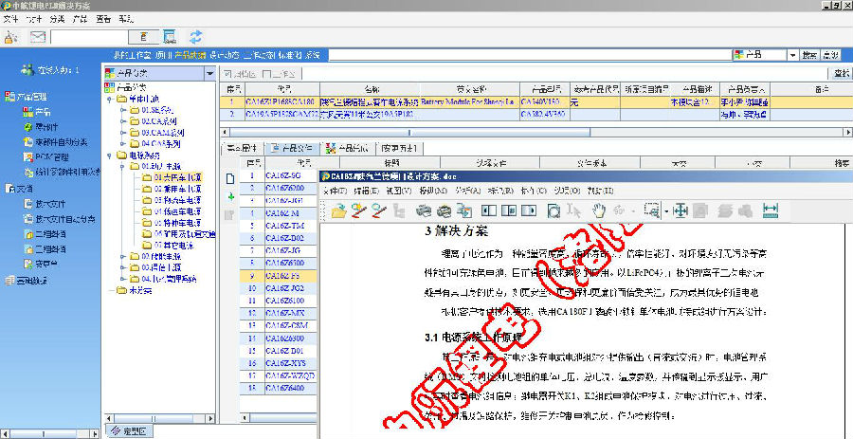Click 标准库 in the blue navigation bar
853x439 pixels.
tap(289, 55)
